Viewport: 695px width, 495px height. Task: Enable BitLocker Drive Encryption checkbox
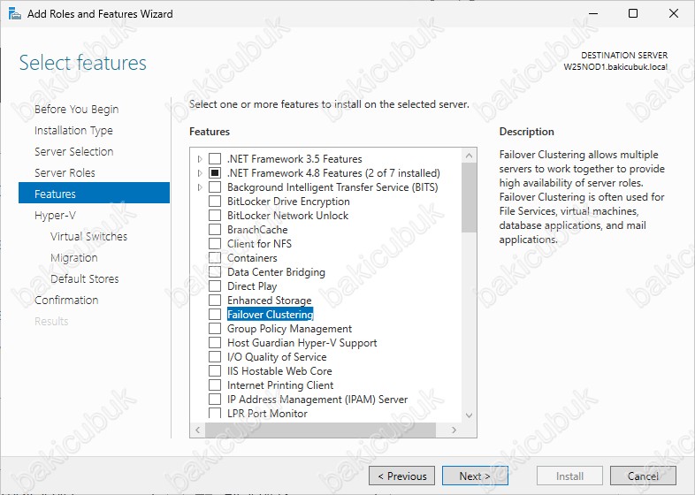pos(215,202)
